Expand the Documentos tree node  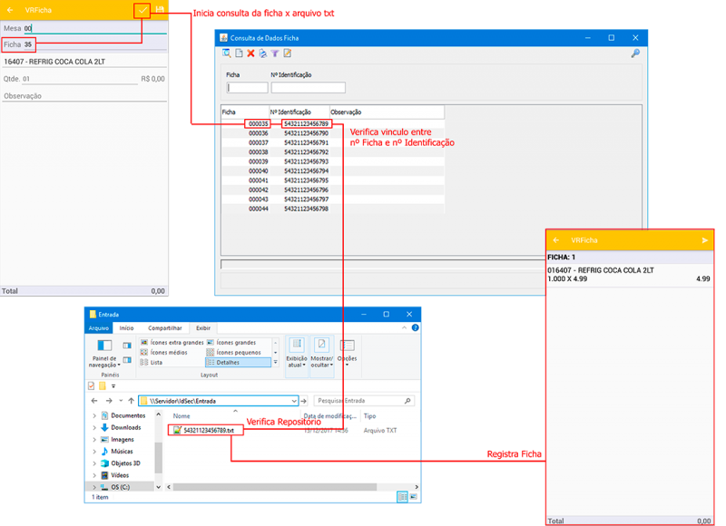[x=94, y=415]
